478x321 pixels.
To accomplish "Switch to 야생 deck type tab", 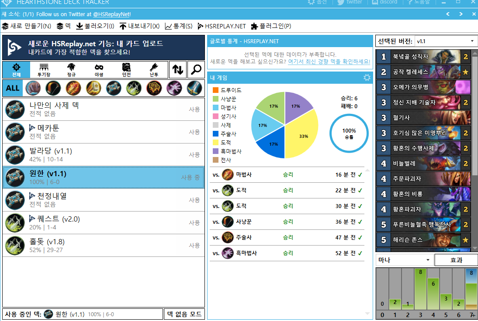I will (99, 70).
